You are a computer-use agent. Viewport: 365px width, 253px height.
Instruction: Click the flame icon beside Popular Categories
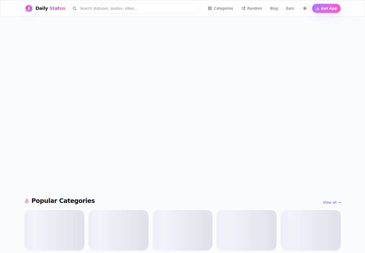tap(27, 201)
